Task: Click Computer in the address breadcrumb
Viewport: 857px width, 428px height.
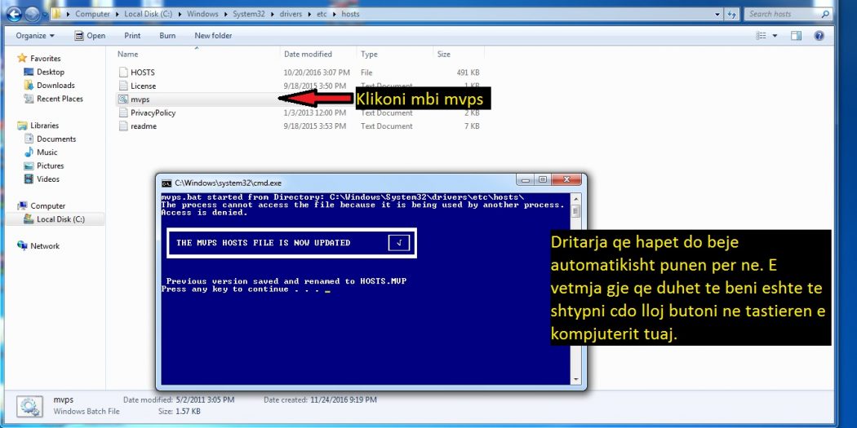Action: (x=92, y=14)
